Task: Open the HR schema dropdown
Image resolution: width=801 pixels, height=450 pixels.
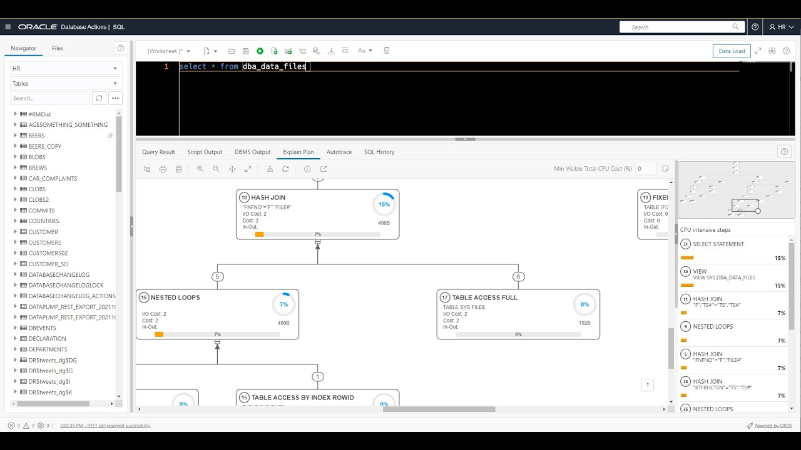Action: [x=66, y=68]
